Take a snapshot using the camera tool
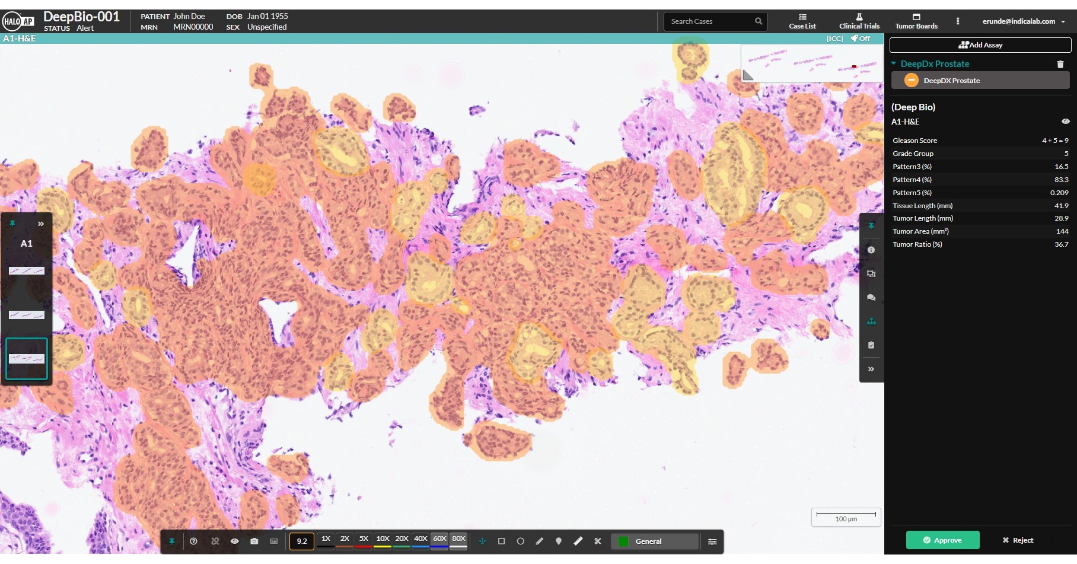 254,541
